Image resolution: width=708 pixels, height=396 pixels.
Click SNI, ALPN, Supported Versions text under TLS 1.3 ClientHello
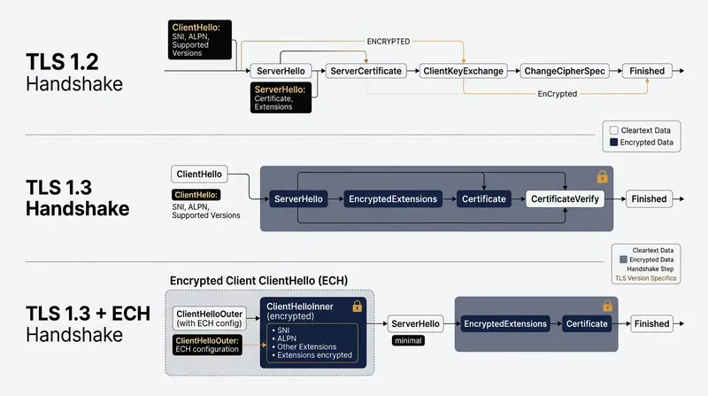(x=206, y=211)
